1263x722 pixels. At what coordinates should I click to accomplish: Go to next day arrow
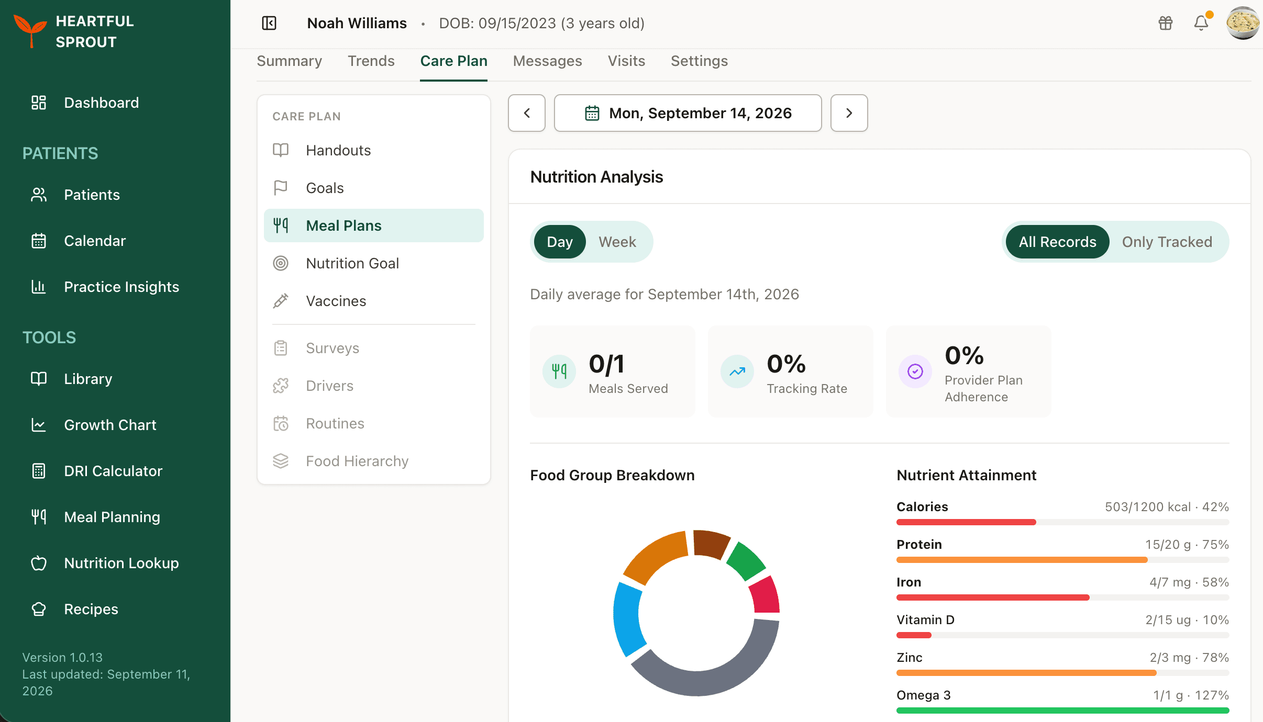[x=849, y=113]
